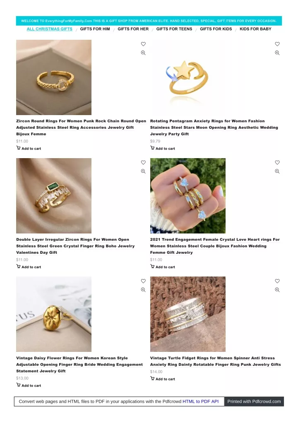Open Double Layer Irregular Zircon Rings title
The width and height of the screenshot is (298, 421).
tap(75, 246)
